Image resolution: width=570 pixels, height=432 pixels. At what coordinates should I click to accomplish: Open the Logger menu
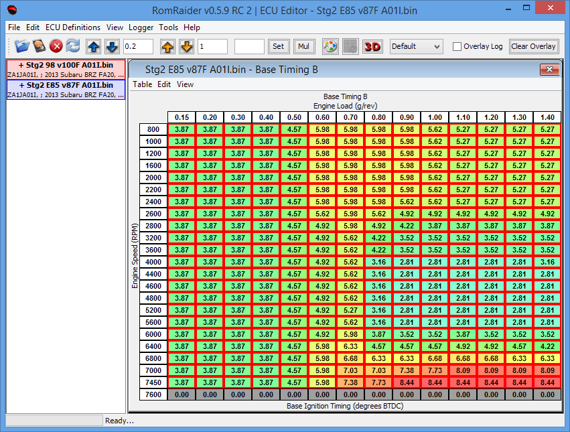[141, 27]
